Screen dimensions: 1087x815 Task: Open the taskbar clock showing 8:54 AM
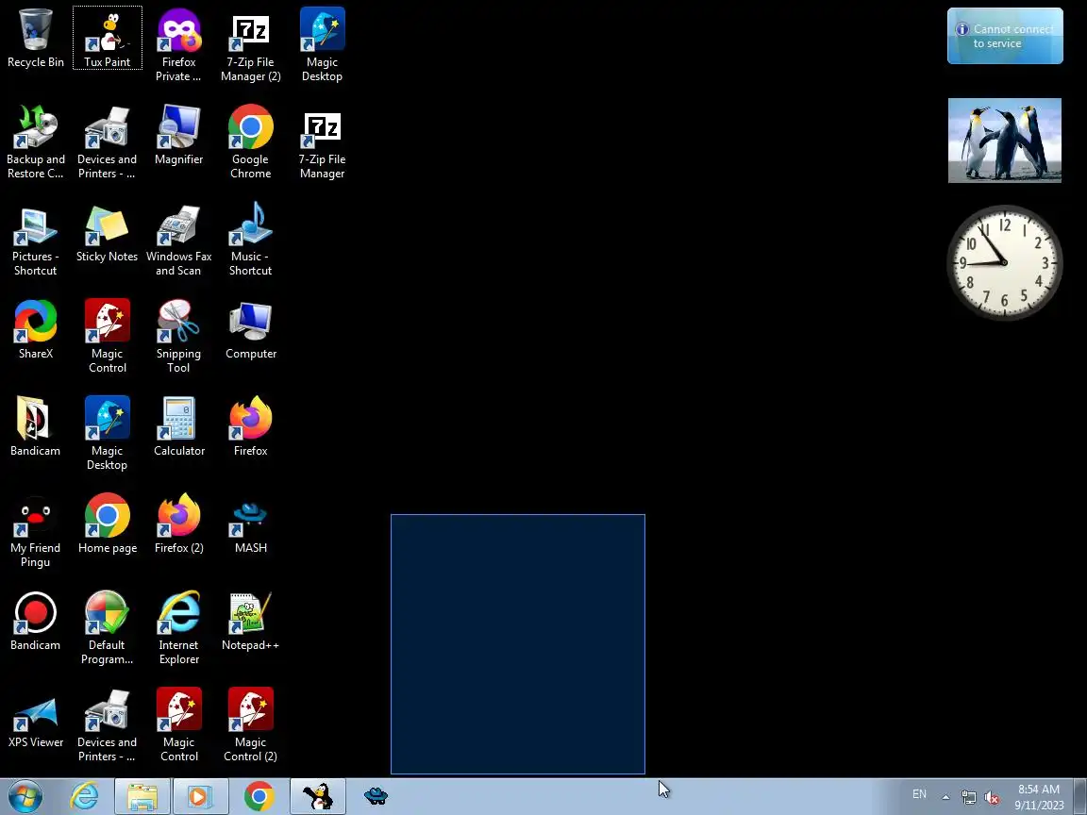[1039, 797]
